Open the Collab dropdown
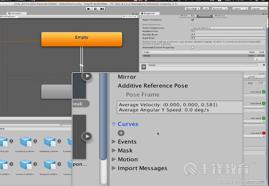This screenshot has height=186, width=269. coord(193,9)
